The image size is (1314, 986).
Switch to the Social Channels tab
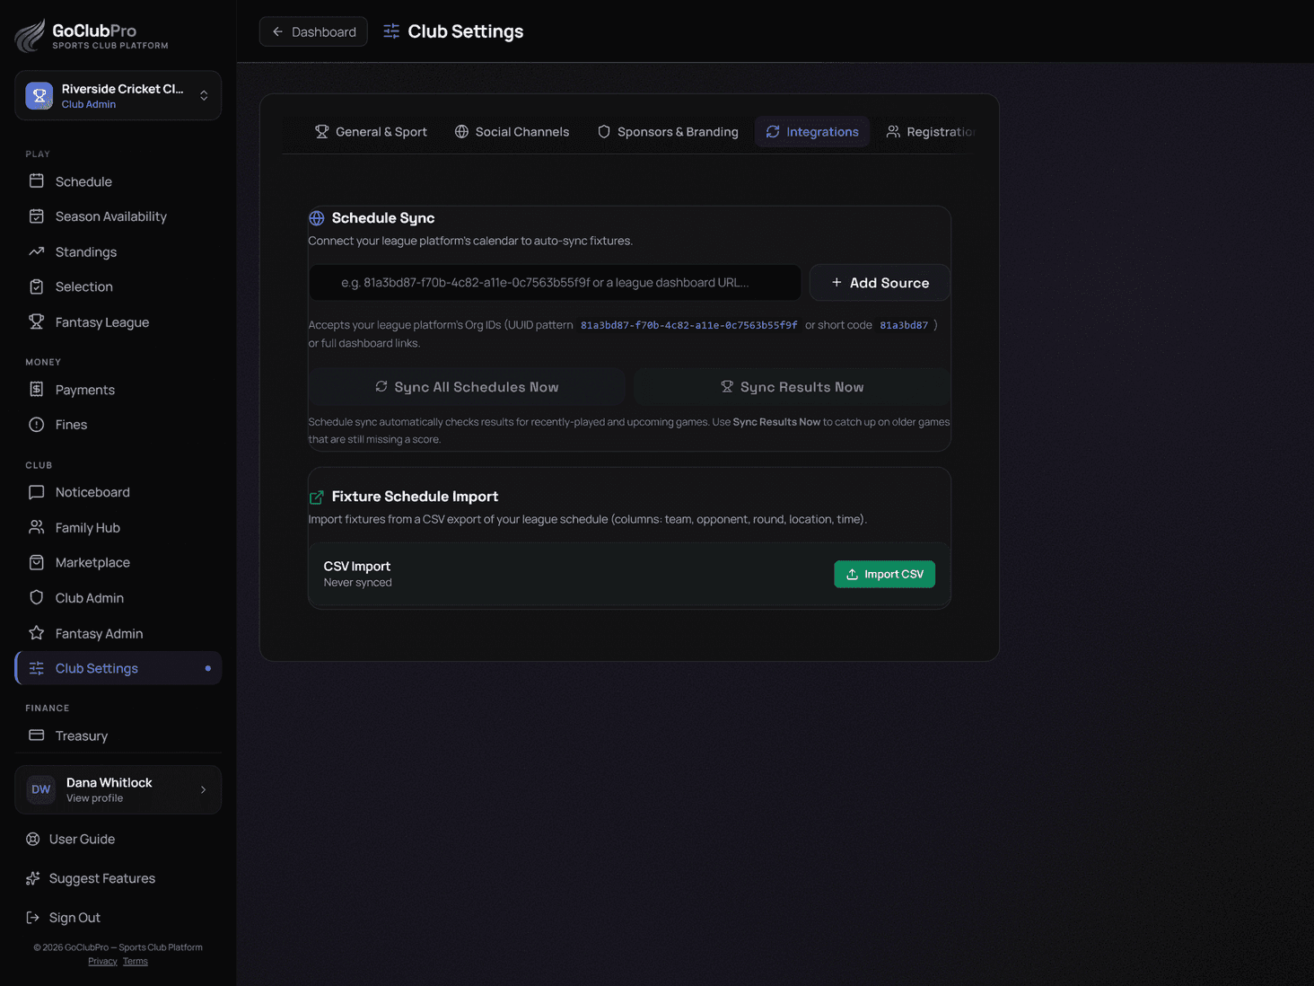[x=512, y=132]
